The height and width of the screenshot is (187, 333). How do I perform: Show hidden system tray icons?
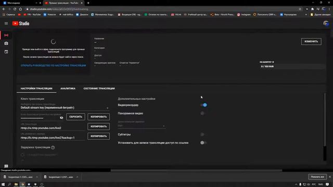[x=296, y=184]
